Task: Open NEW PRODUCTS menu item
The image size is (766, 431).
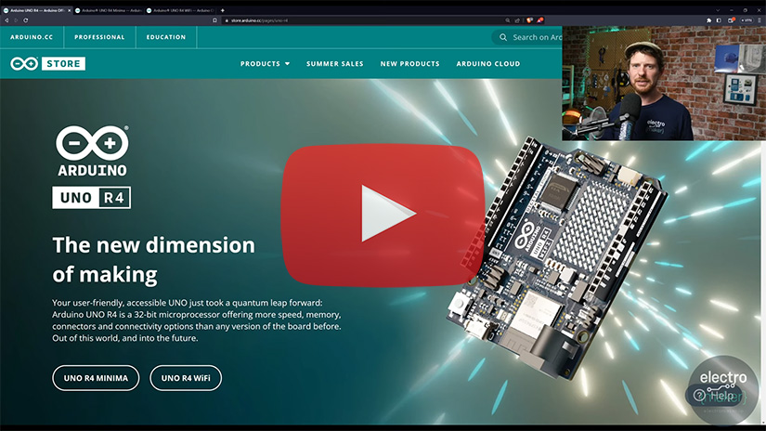Action: pos(409,63)
